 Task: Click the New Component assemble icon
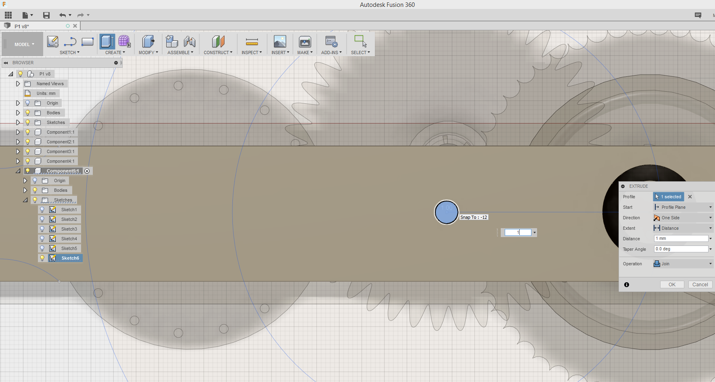click(x=172, y=41)
